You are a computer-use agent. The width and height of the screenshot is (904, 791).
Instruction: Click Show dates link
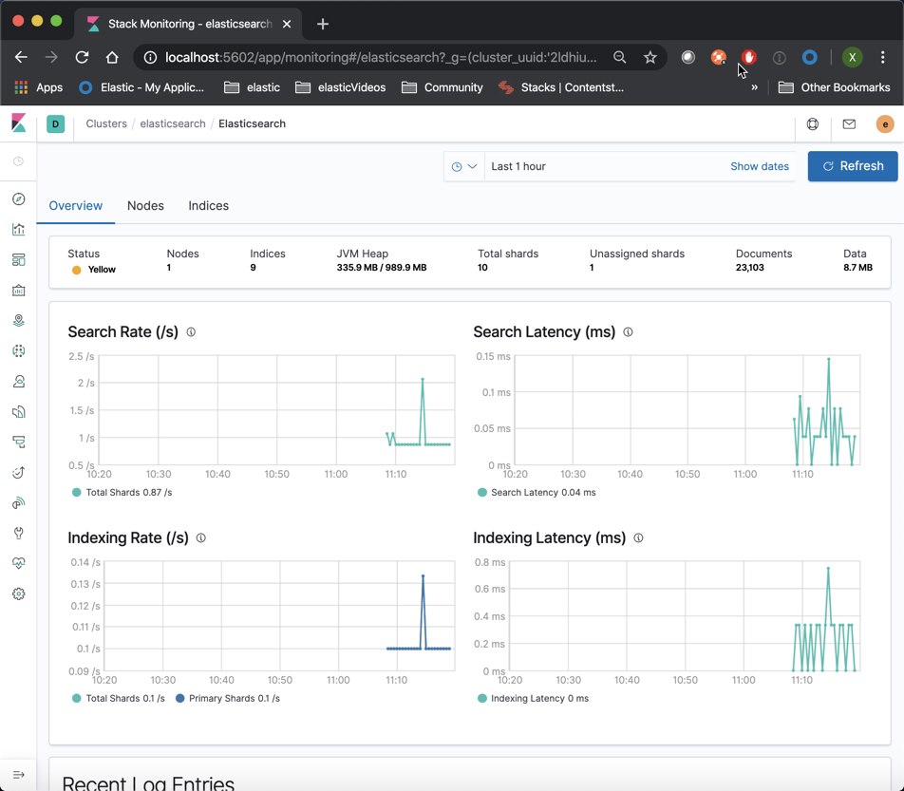760,166
